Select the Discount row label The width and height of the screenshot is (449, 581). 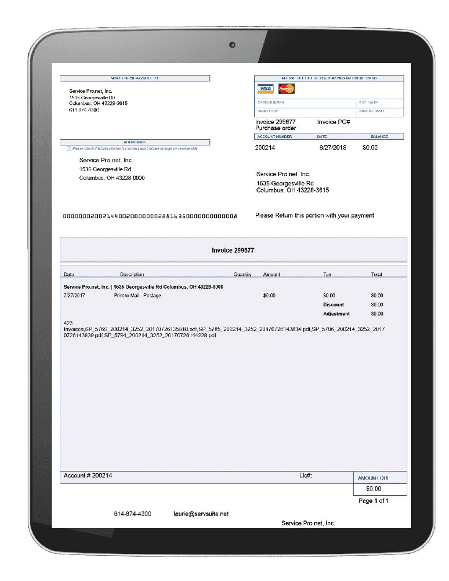coord(333,305)
